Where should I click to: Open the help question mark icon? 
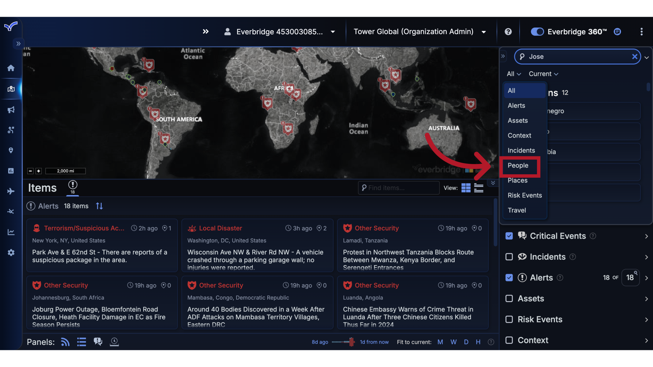[x=508, y=32]
